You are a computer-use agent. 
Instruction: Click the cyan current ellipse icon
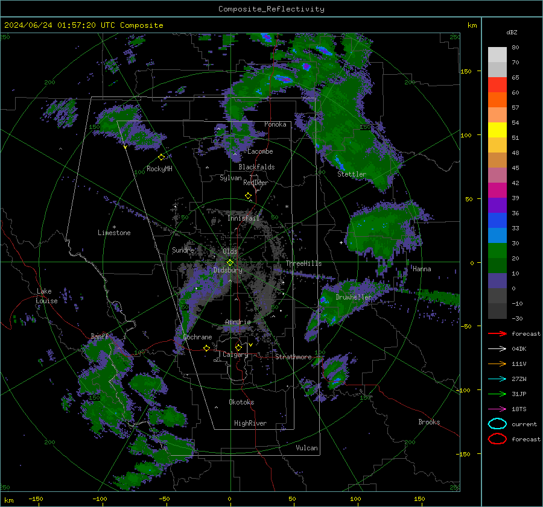pyautogui.click(x=497, y=424)
